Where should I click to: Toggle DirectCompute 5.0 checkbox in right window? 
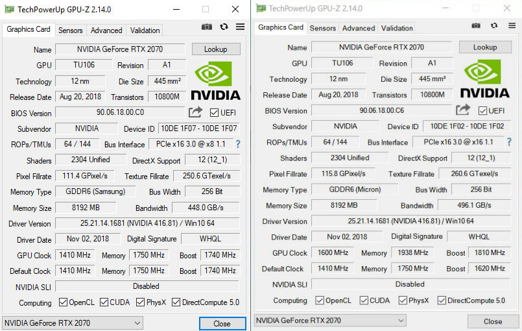tap(442, 300)
